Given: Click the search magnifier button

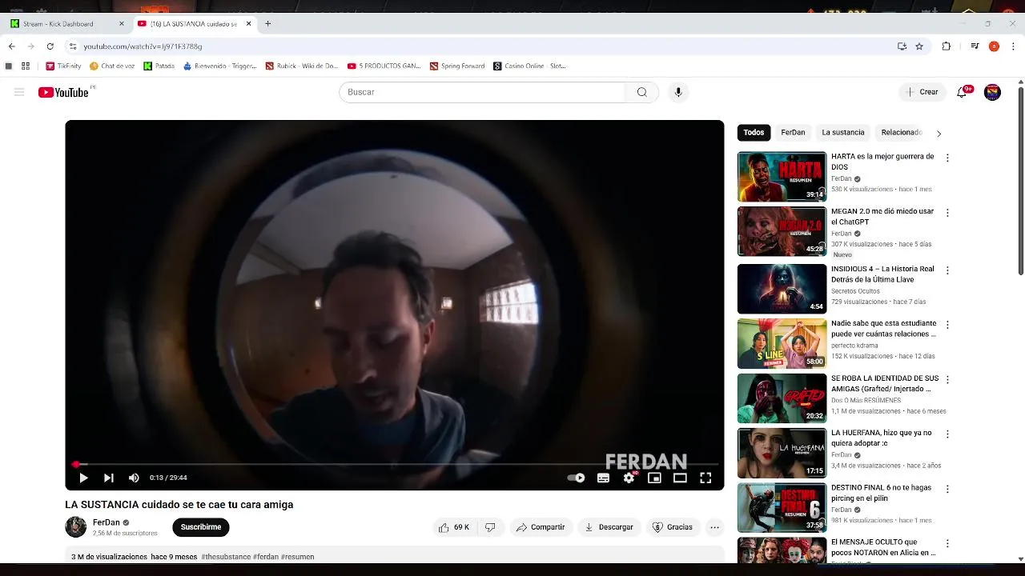Looking at the screenshot, I should click(641, 92).
